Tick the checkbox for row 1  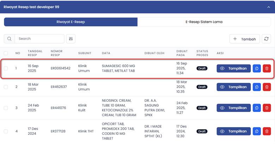(x=6, y=68)
